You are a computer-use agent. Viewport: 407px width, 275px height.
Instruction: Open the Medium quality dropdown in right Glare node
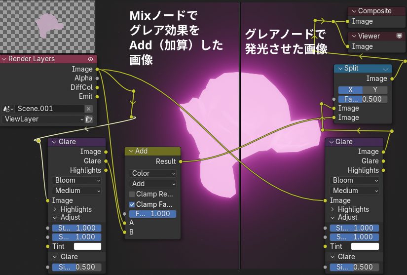[x=354, y=191]
